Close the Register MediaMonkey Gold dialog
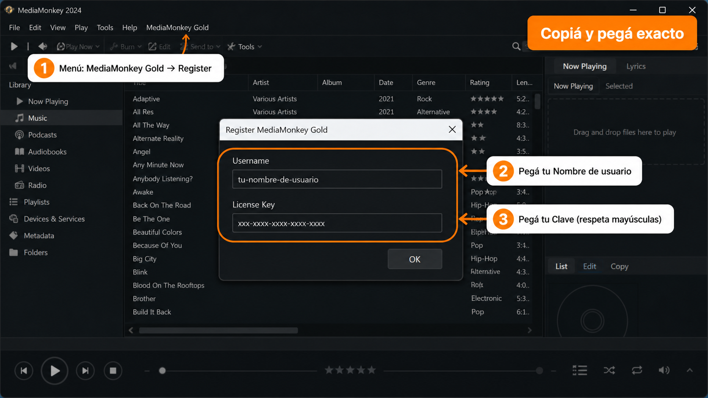 pyautogui.click(x=452, y=129)
